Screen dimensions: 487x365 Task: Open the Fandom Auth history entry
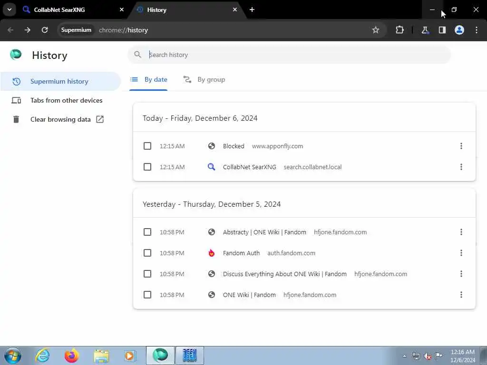[241, 253]
